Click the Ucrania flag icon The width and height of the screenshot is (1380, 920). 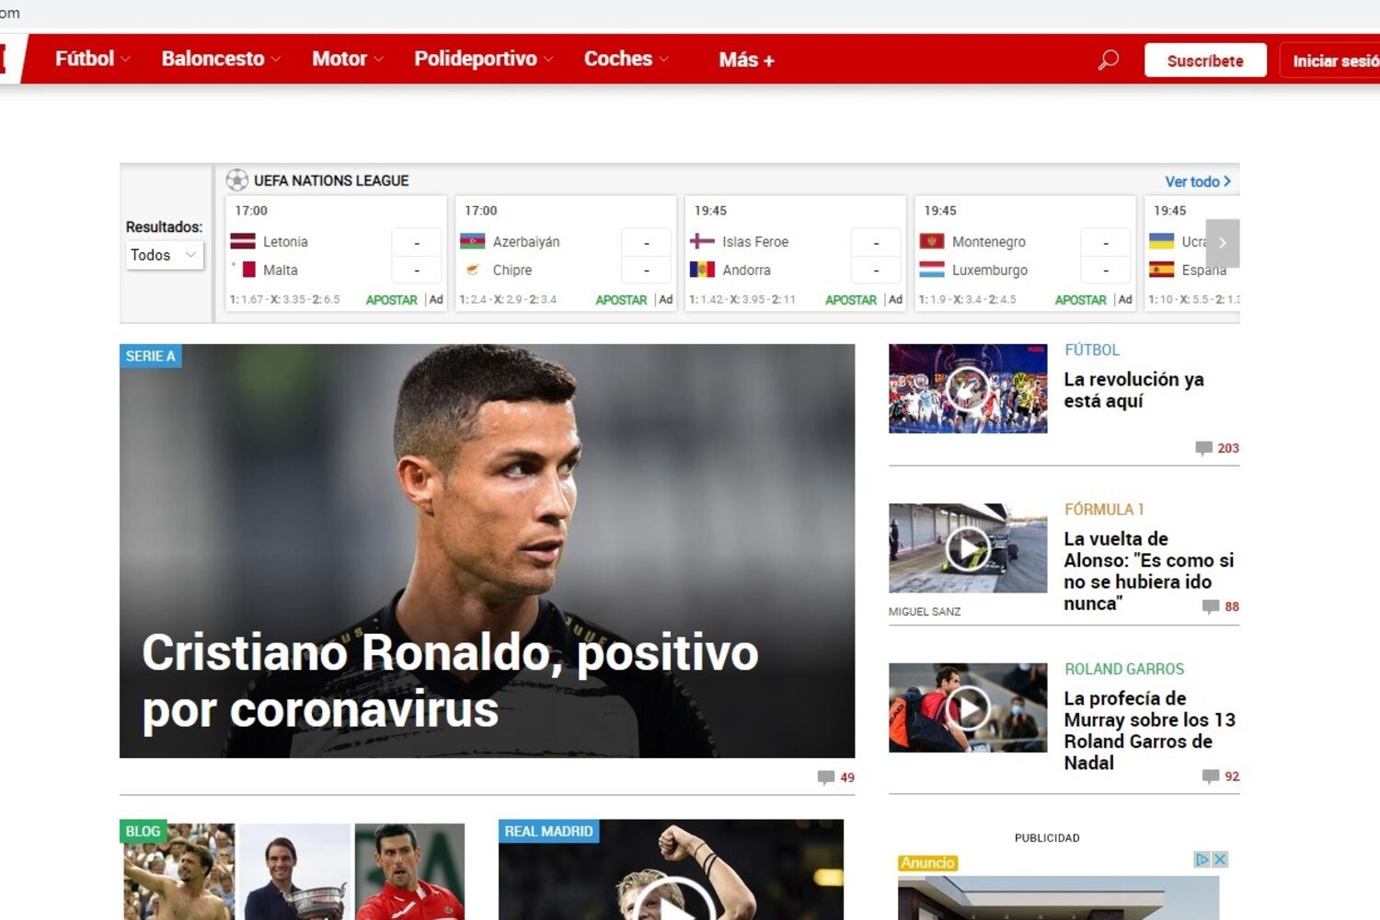tap(1162, 241)
